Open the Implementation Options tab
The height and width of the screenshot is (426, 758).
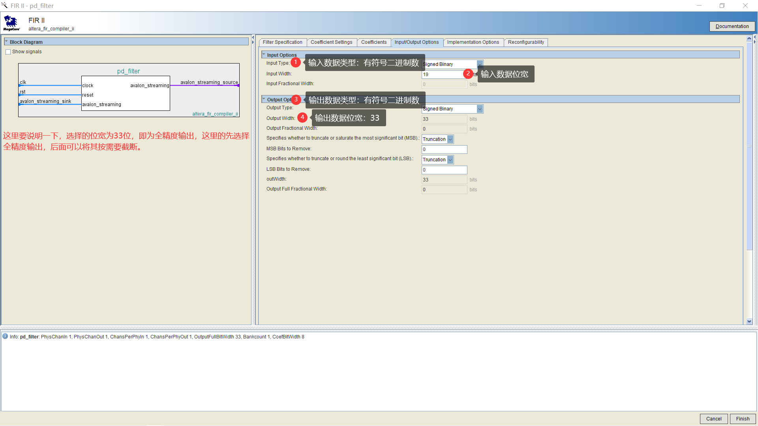coord(473,42)
